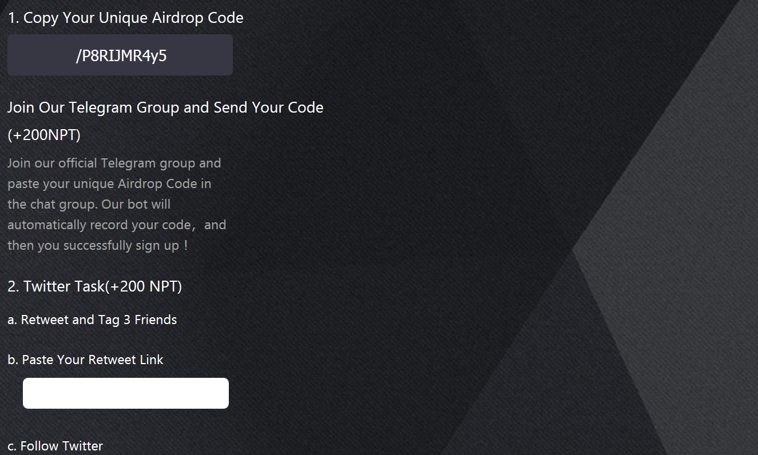The image size is (758, 455).
Task: Click the "(+200NPT)" reward text
Action: (44, 135)
